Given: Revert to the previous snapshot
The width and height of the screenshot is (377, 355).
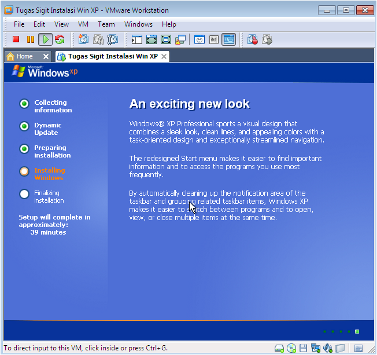Looking at the screenshot, I should [x=98, y=39].
